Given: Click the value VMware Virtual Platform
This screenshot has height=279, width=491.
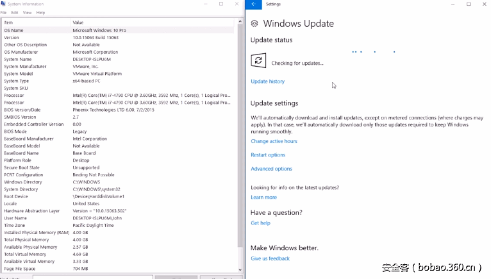Looking at the screenshot, I should (97, 74).
